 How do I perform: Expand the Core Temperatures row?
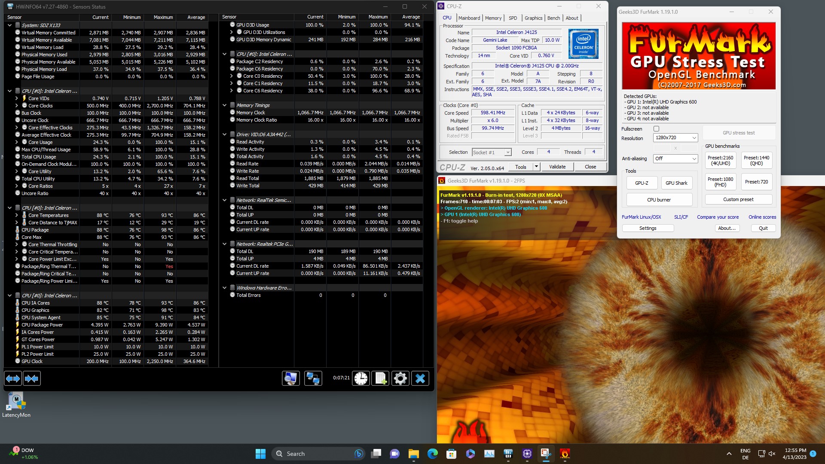(17, 215)
